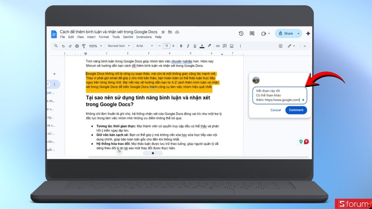
Task: Cancel the new comment
Action: 276,110
